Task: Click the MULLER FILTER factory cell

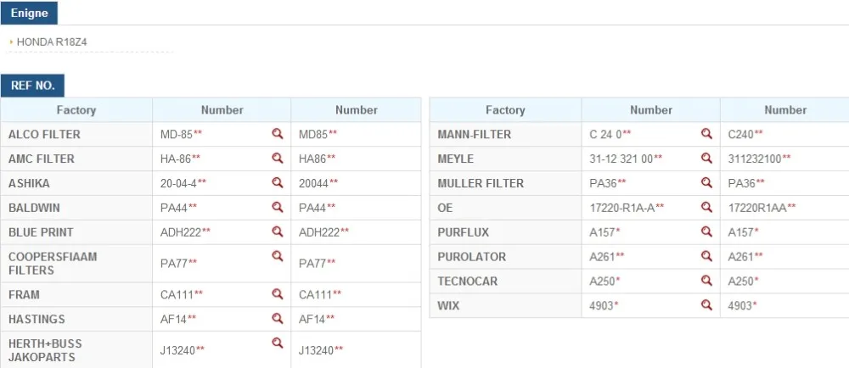Action: point(506,183)
